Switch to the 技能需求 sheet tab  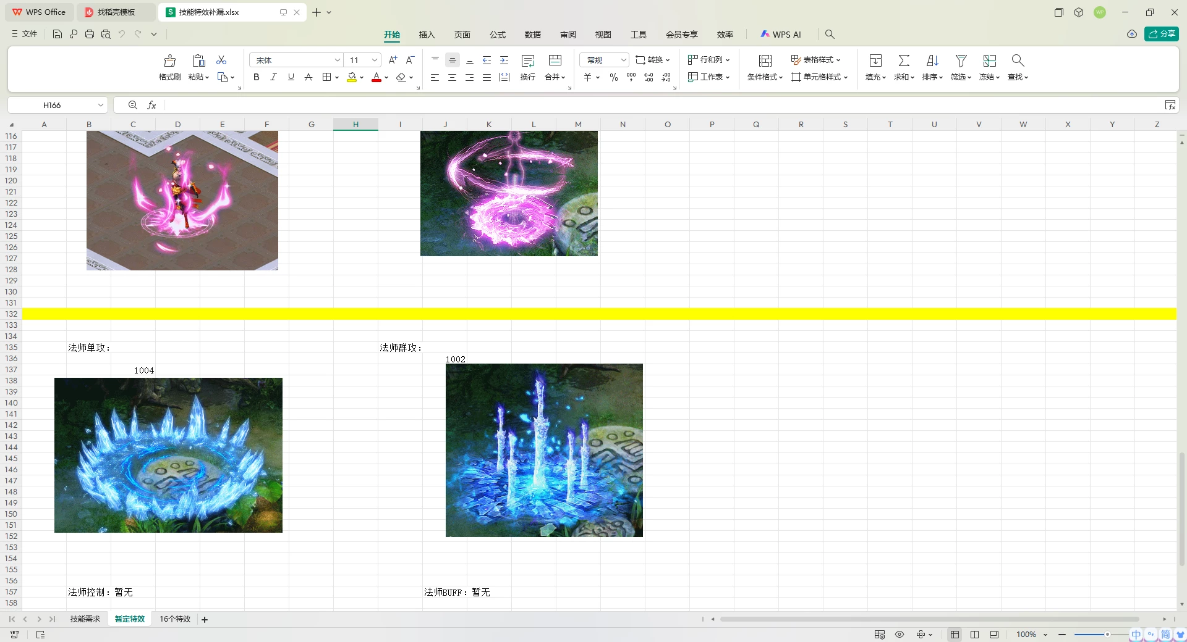point(85,619)
